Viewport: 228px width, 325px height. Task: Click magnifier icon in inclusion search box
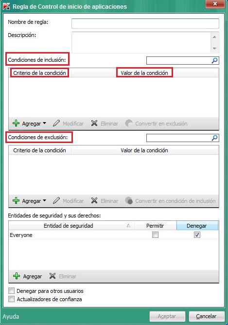pos(214,60)
